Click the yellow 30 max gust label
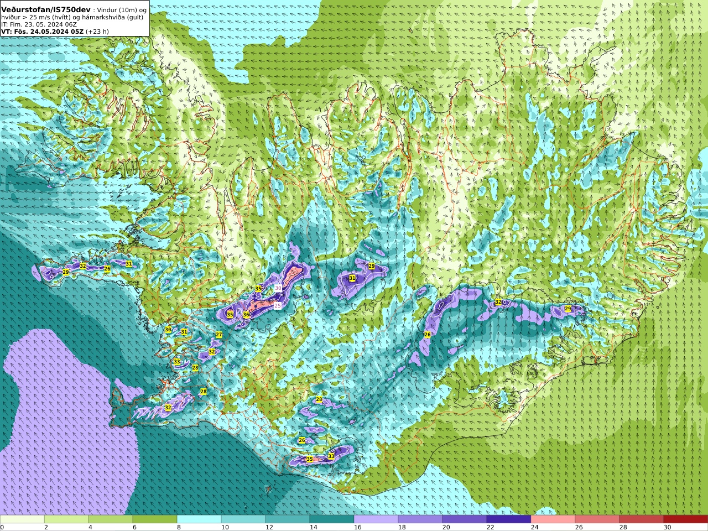This screenshot has width=708, height=531. pos(168,330)
